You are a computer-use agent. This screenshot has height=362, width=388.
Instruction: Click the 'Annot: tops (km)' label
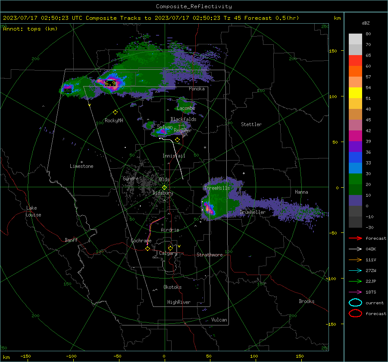(30, 29)
